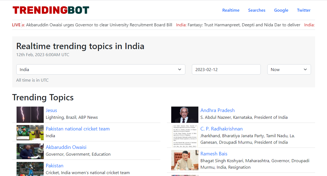Click the 'Lightning, Brazil, ABP News' subtitle
This screenshot has width=327, height=176.
click(72, 117)
